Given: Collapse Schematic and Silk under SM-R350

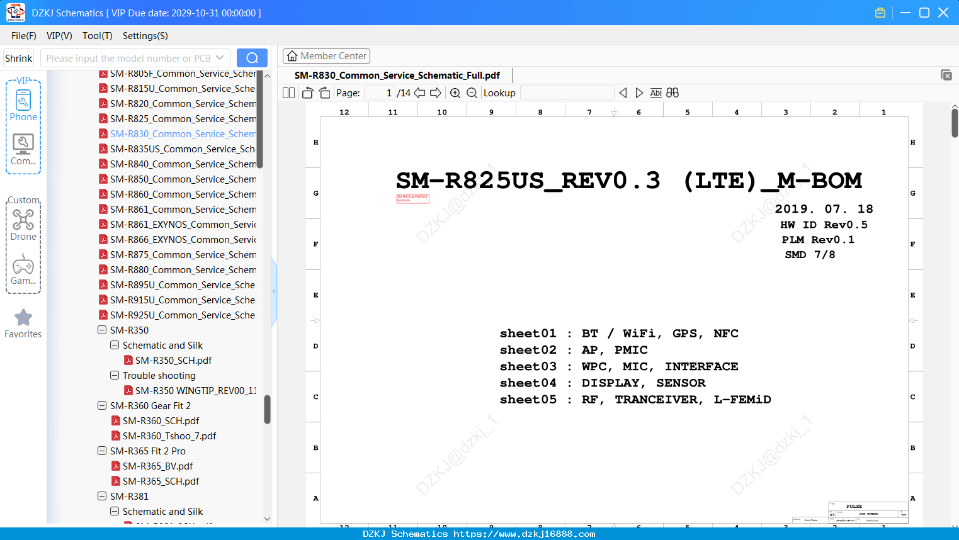Looking at the screenshot, I should 115,345.
